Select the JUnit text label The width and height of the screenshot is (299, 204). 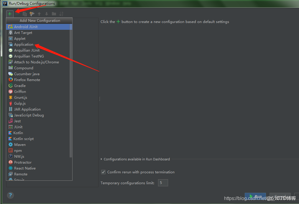point(18,127)
